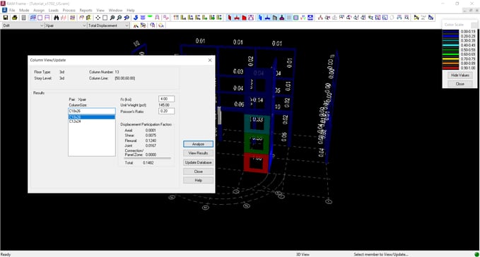Image resolution: width=480 pixels, height=257 pixels.
Task: Click the binoculars Find icon
Action: [x=57, y=18]
